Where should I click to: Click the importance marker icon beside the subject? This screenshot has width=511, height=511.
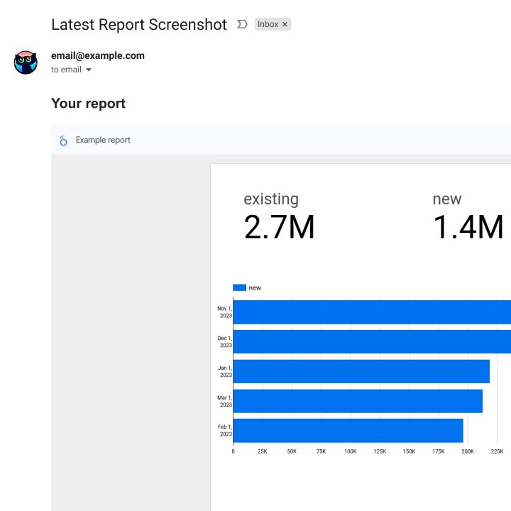click(242, 24)
